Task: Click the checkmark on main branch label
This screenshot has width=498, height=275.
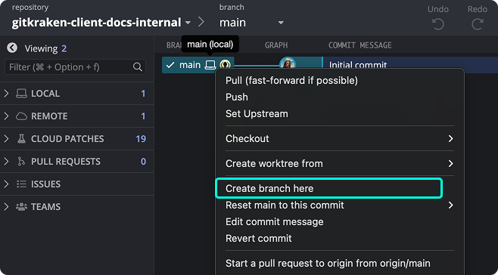Action: (x=170, y=65)
